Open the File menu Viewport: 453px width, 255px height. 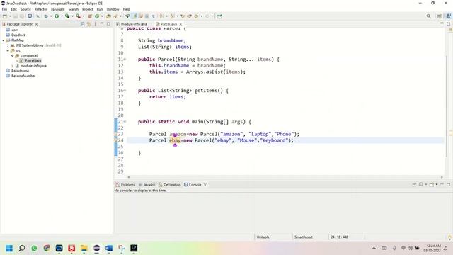pyautogui.click(x=4, y=9)
